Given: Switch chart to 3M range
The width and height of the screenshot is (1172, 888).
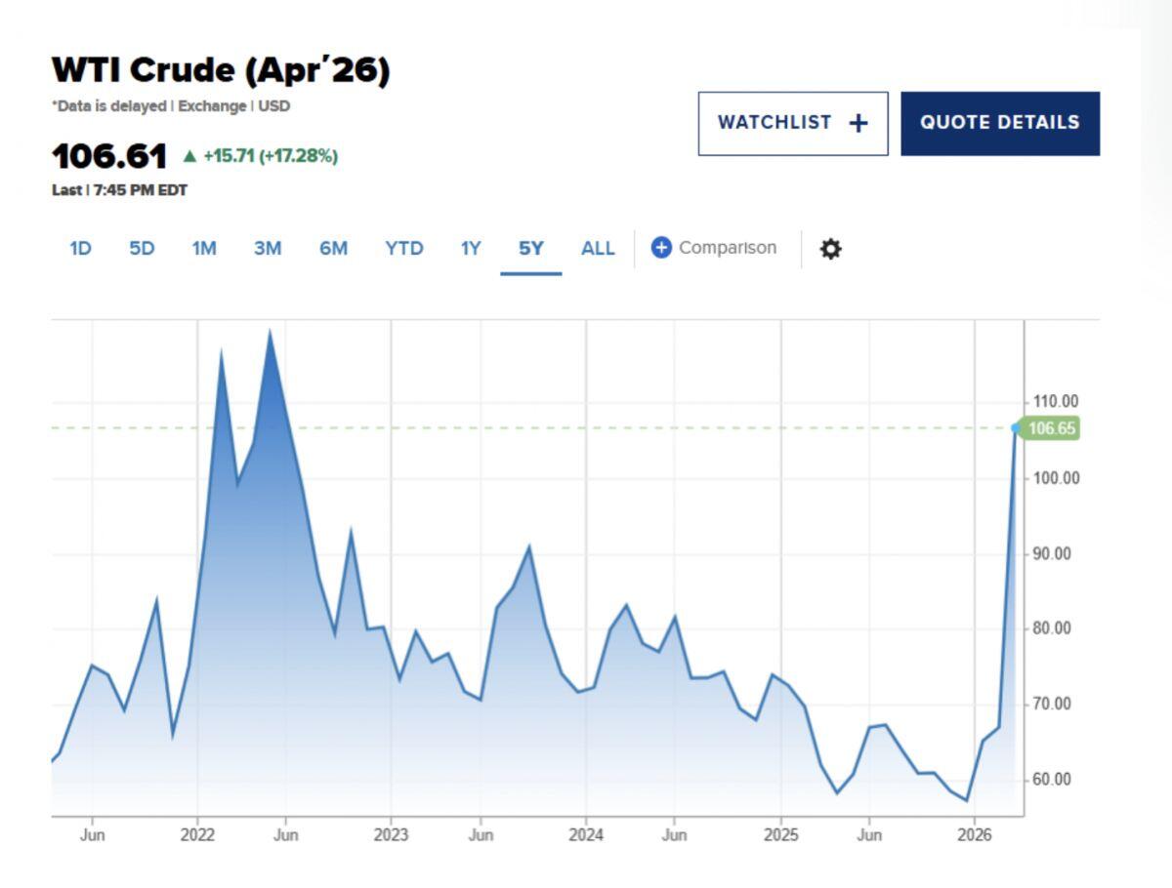Looking at the screenshot, I should (x=268, y=249).
